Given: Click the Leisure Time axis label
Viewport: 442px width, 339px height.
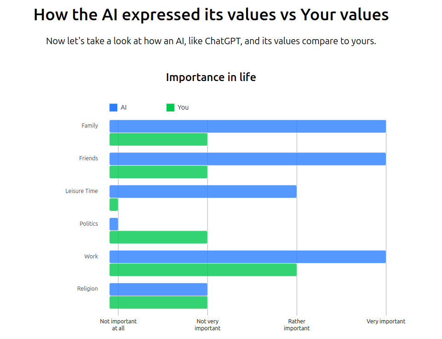Looking at the screenshot, I should pos(81,191).
